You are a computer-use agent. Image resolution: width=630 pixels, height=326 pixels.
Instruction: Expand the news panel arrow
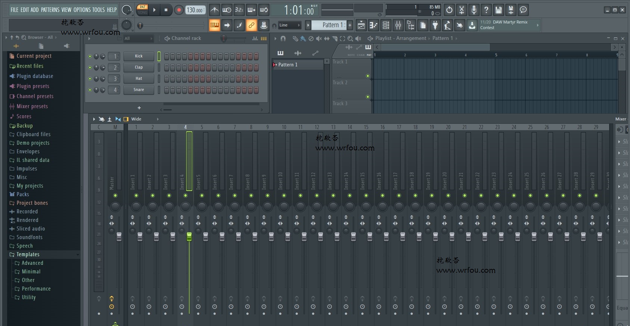click(x=537, y=25)
